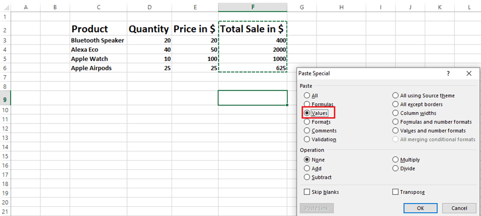Choose the Formulas radio button

click(x=307, y=104)
